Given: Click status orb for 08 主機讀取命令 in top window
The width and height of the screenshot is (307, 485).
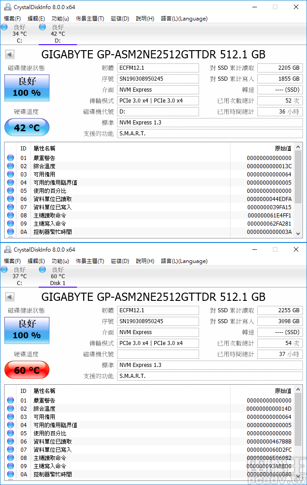Looking at the screenshot, I should (x=10, y=215).
